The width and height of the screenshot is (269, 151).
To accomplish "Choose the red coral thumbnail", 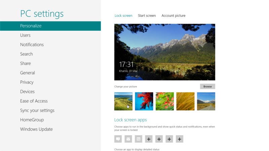I will (x=144, y=101).
